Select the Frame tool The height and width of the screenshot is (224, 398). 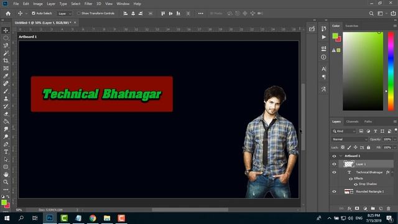click(x=6, y=68)
